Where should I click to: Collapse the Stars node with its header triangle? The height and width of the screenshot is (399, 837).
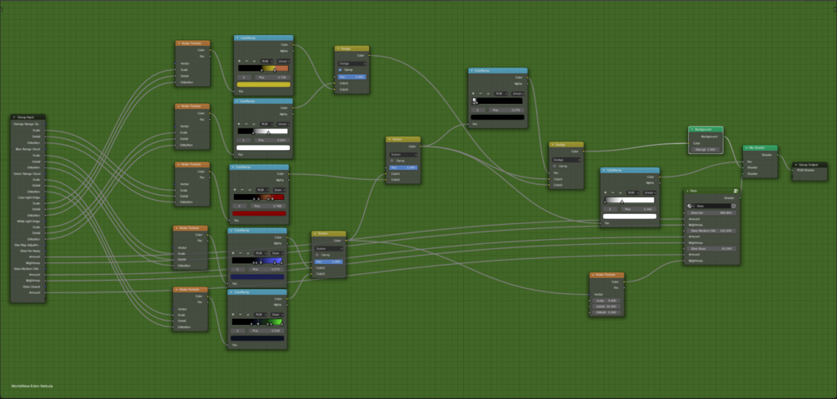(688, 191)
